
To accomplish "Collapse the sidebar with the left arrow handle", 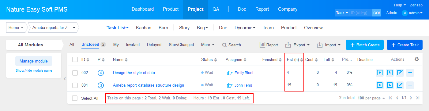I will click(x=65, y=79).
